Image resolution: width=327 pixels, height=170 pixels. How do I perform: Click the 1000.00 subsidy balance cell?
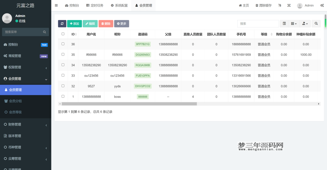[306, 55]
